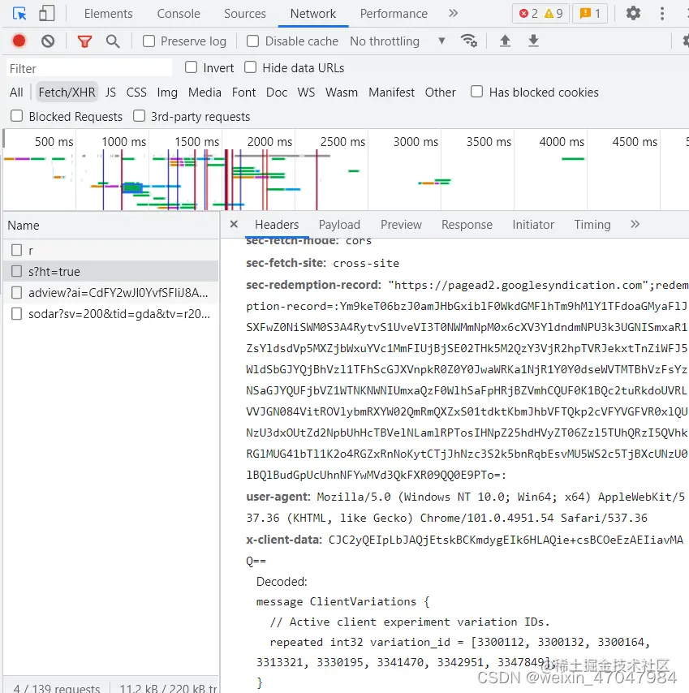
Task: Stop recording with the red record button
Action: [19, 41]
